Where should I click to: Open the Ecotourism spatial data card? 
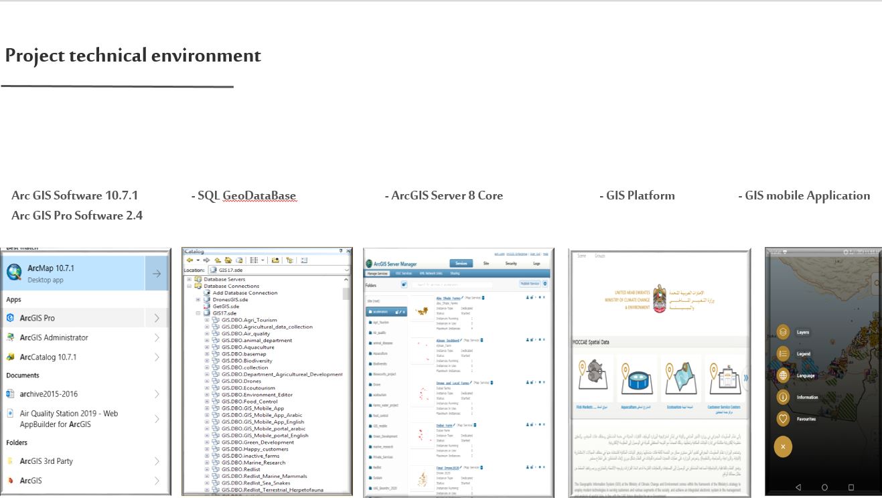click(x=681, y=383)
